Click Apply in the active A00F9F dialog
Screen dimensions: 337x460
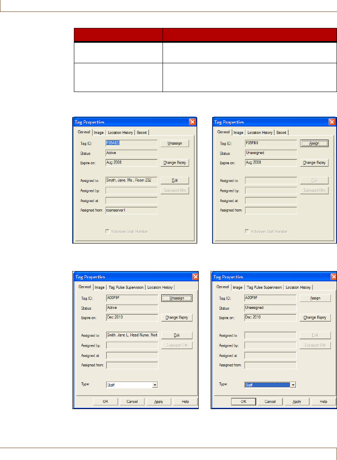tap(159, 402)
